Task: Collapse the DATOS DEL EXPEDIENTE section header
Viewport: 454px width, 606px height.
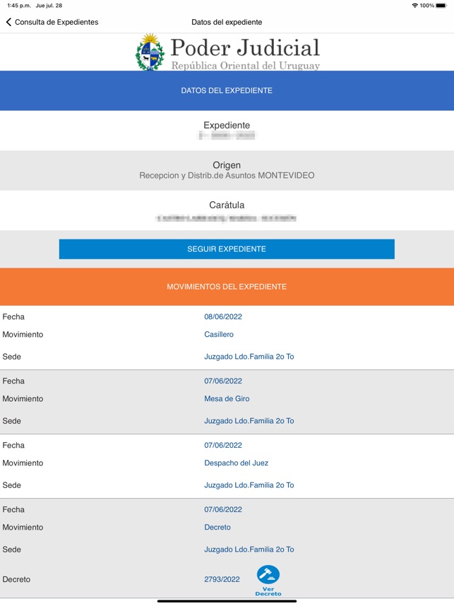Action: (x=227, y=90)
